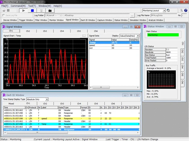Click the small chart settings button beside Signal Chart

point(84,36)
